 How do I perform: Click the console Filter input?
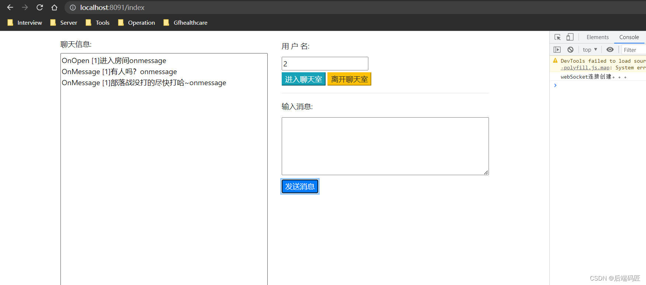pyautogui.click(x=634, y=50)
